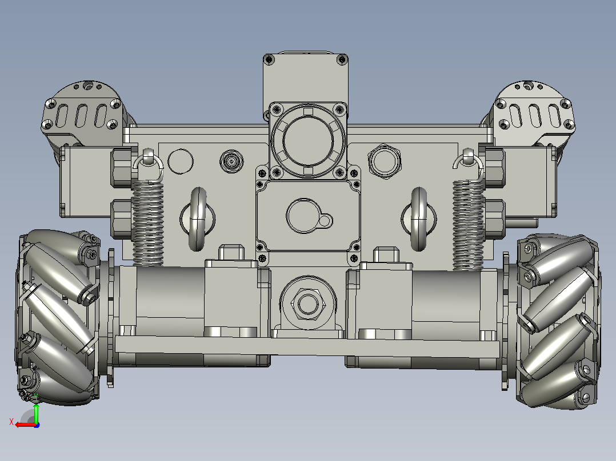Click the green Y axis arrow of the triad
This screenshot has height=461, width=616.
[36, 413]
